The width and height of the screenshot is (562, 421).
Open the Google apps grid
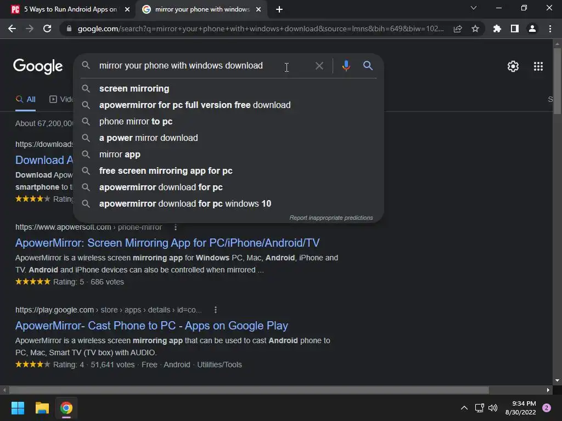coord(538,66)
